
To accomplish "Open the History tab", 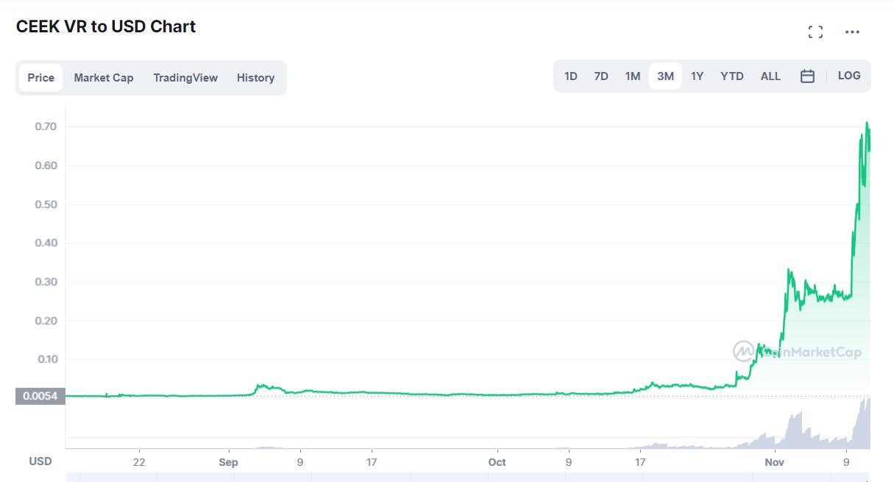I will coord(255,78).
